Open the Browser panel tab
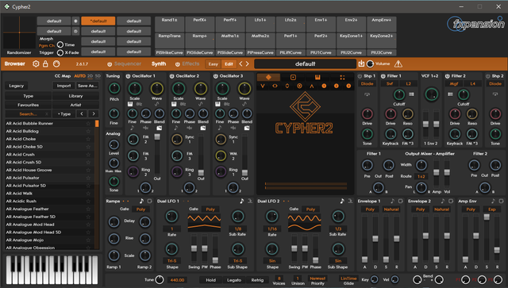 [14, 63]
